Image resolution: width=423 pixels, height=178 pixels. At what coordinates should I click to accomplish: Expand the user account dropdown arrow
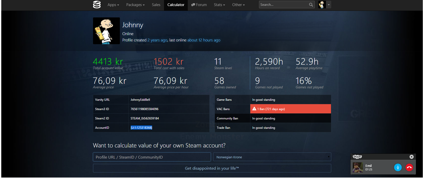point(328,5)
